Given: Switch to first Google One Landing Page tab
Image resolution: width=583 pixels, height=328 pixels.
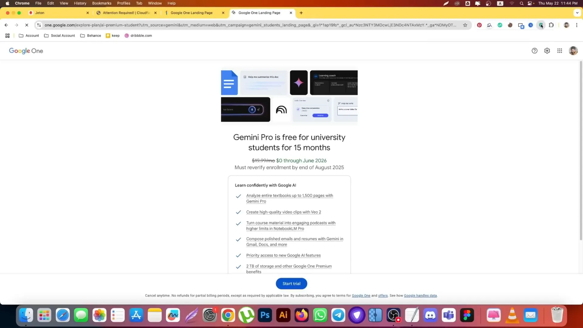Looking at the screenshot, I should pos(194,13).
